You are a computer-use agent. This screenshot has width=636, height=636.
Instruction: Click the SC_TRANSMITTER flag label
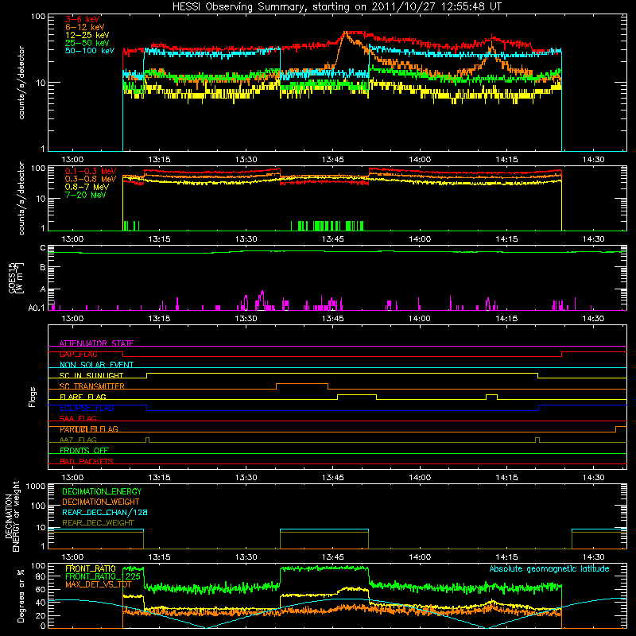92,386
